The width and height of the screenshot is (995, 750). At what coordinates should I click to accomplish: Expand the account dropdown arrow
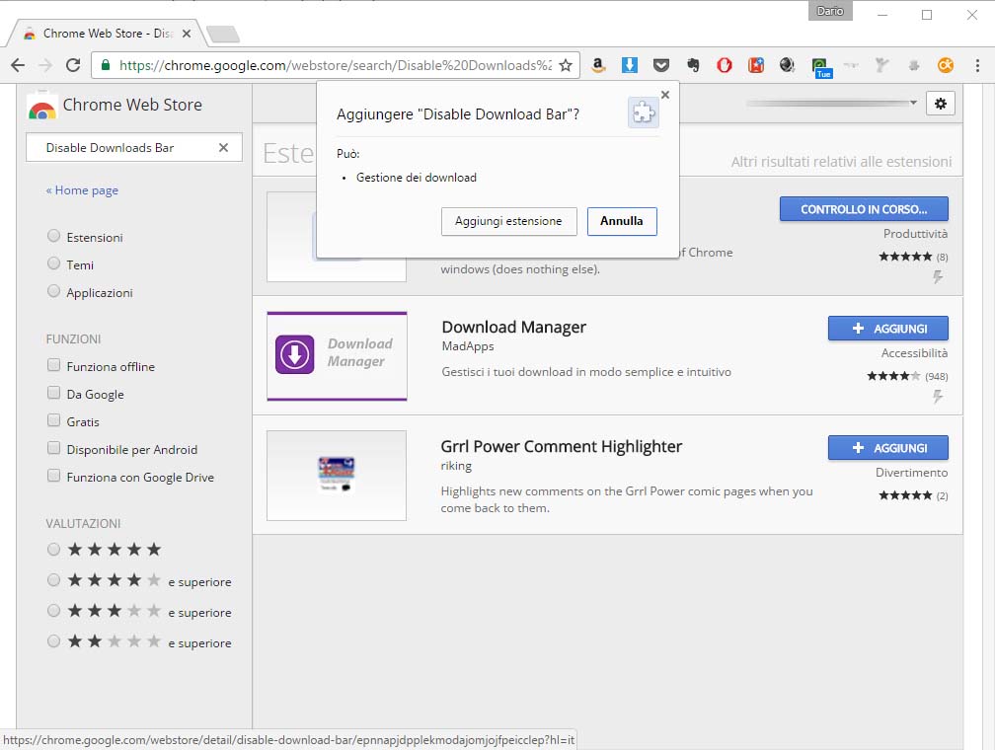coord(913,104)
